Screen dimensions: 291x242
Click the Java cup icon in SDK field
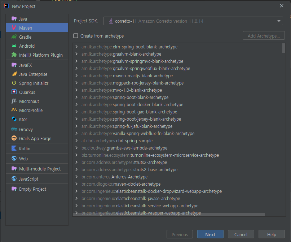111,21
